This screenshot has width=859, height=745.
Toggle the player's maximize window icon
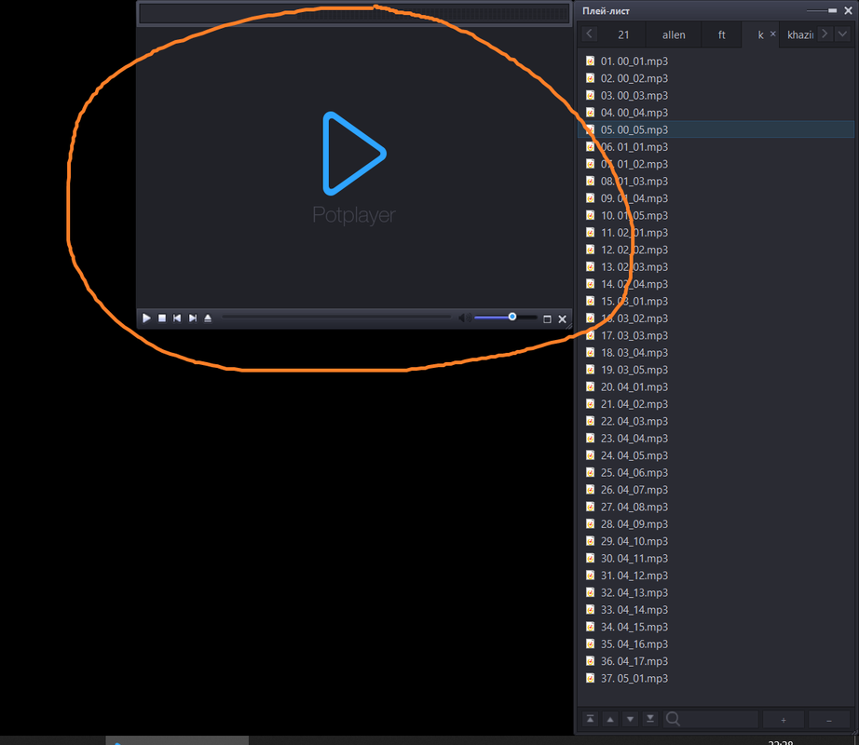[547, 319]
